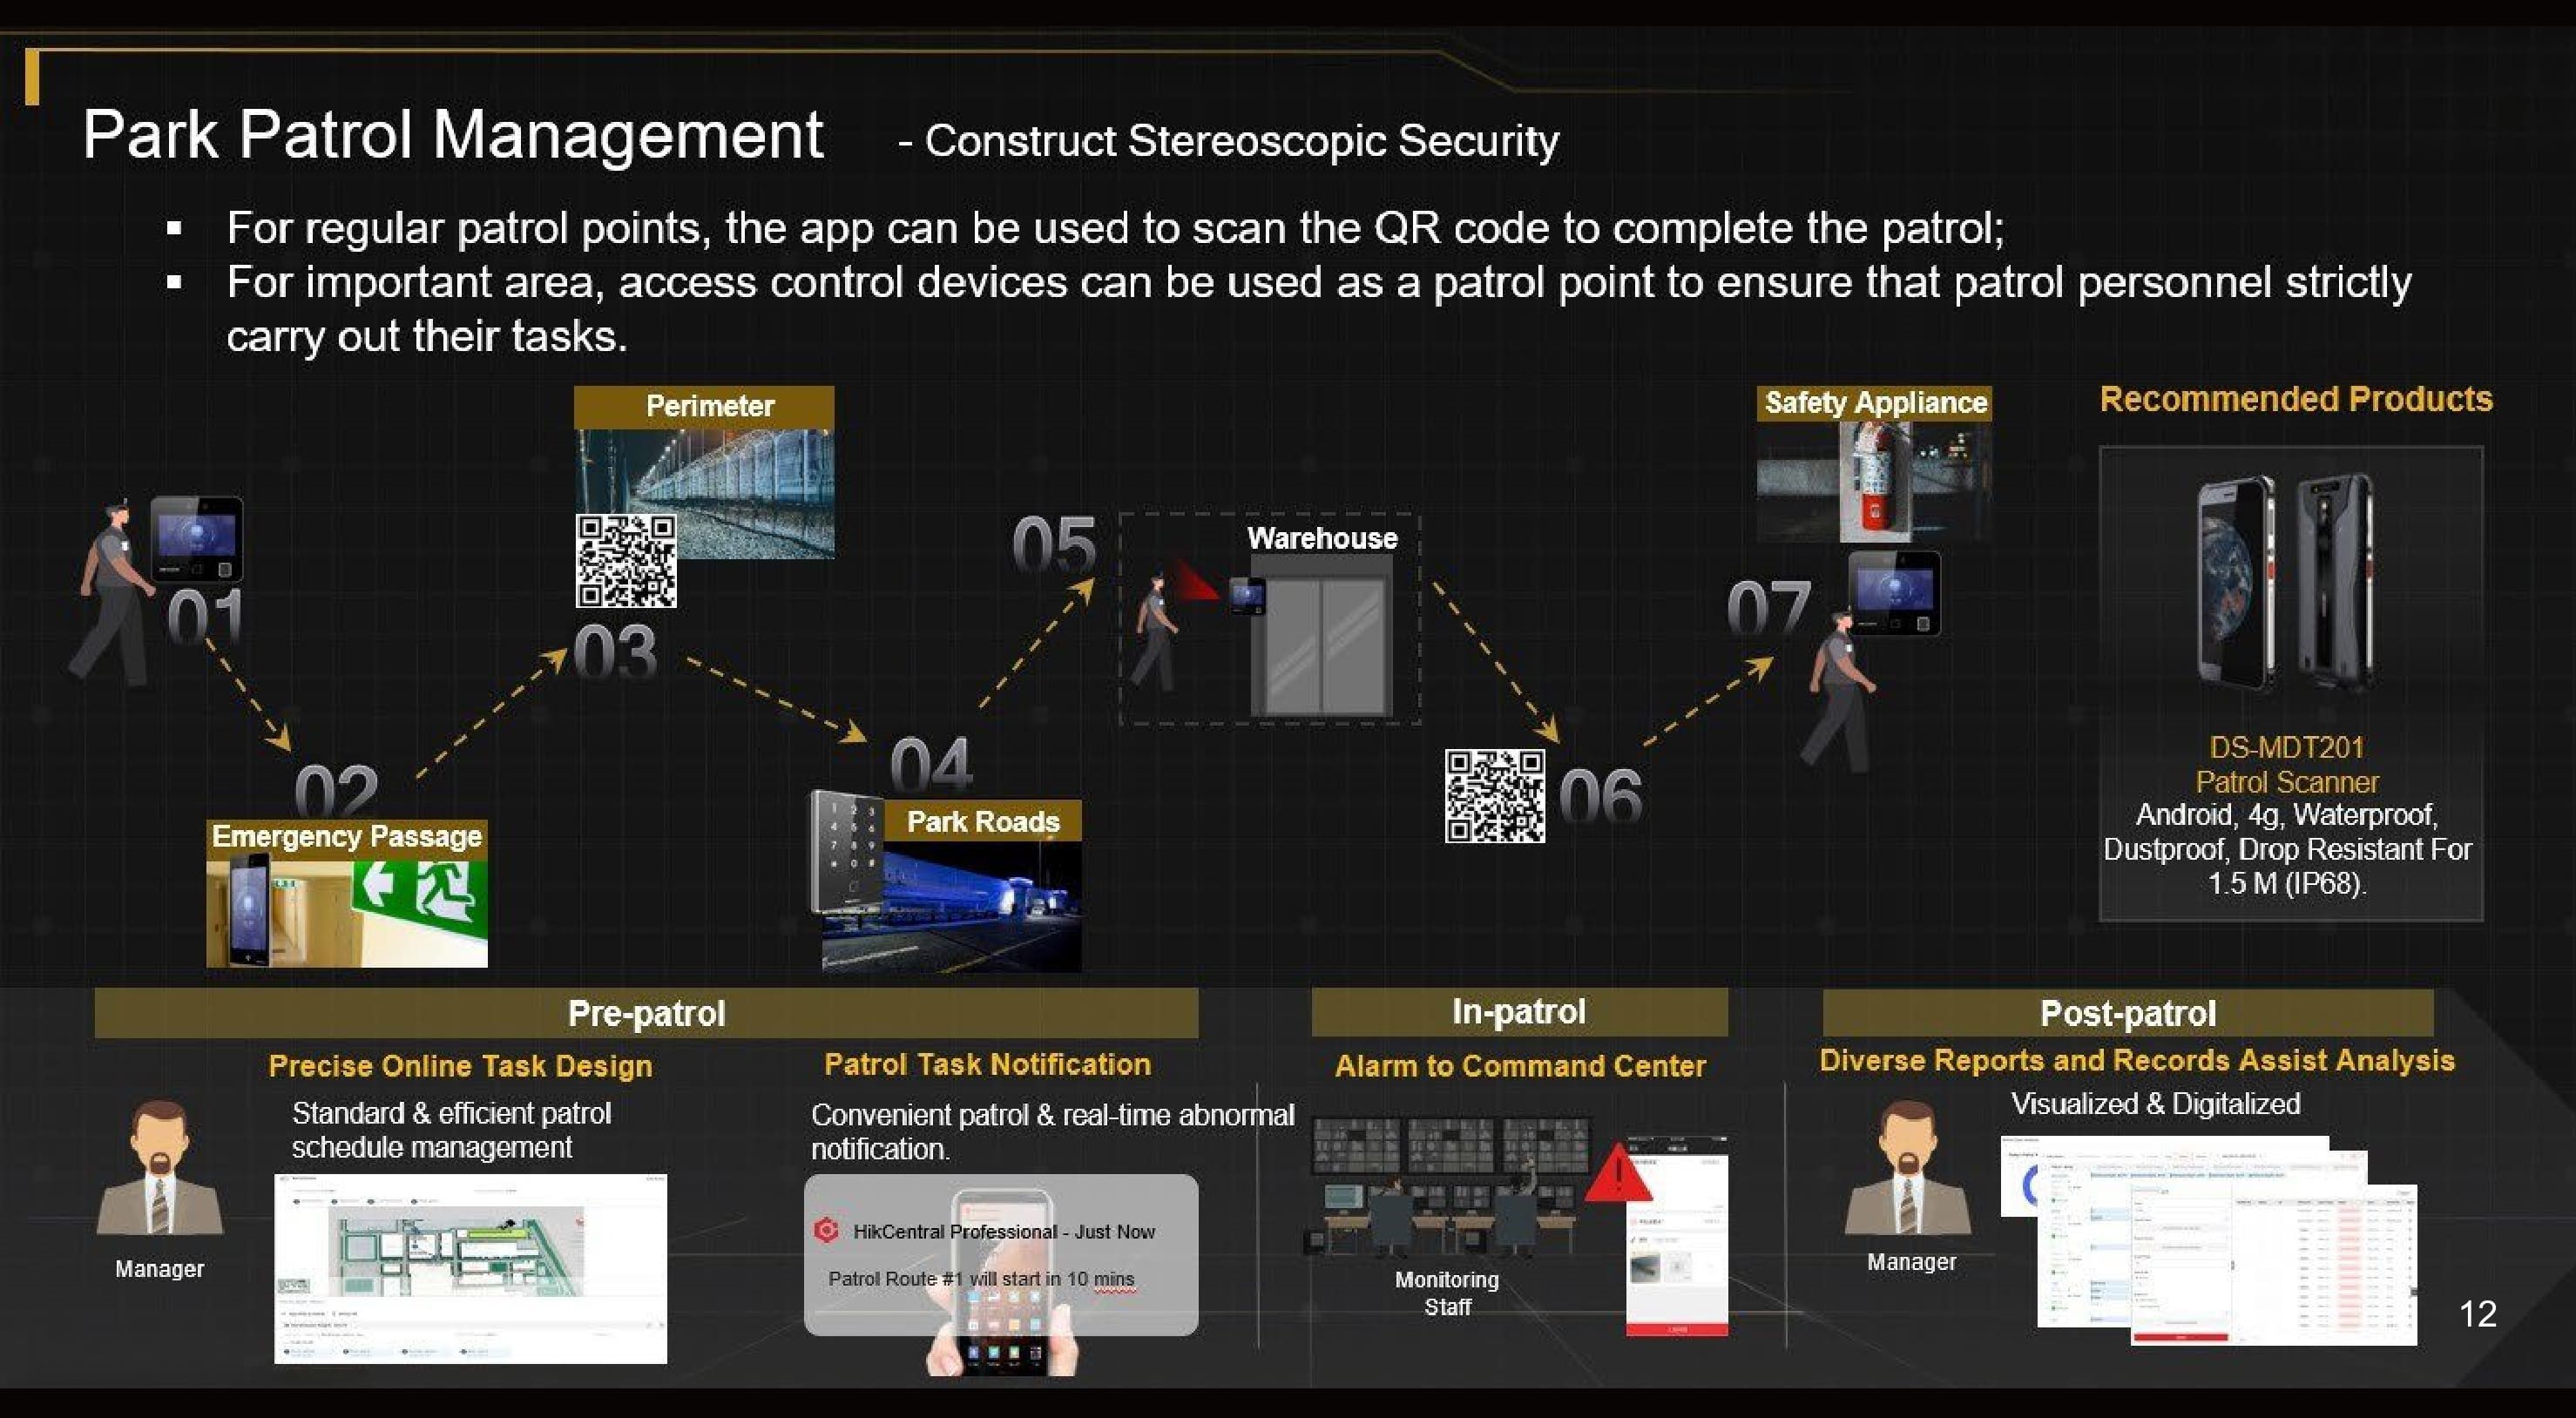The width and height of the screenshot is (2576, 1418).
Task: Select the In-patrol header bar
Action: coord(1518,1012)
